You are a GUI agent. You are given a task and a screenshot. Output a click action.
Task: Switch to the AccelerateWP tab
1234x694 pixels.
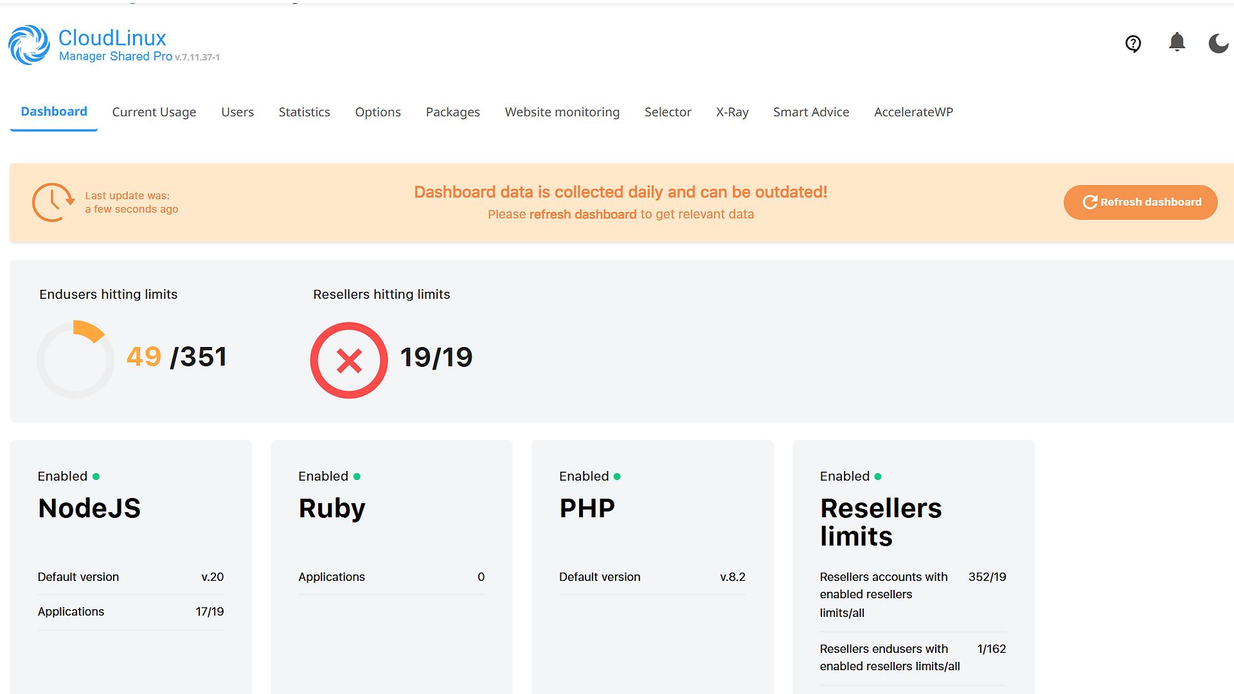pyautogui.click(x=914, y=112)
